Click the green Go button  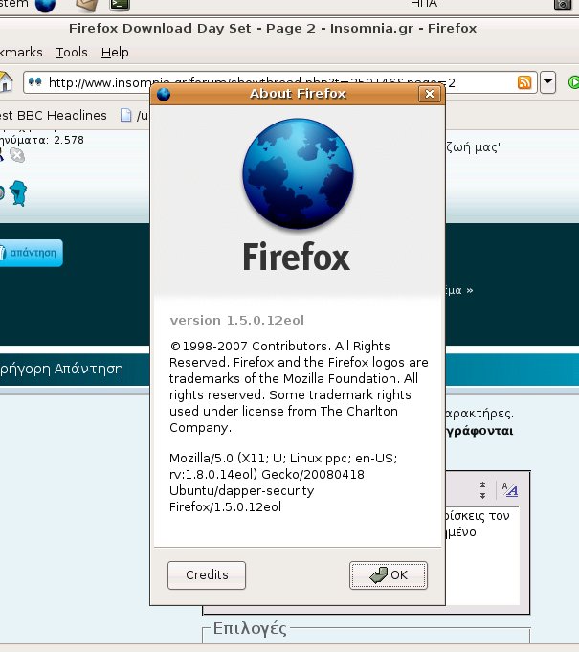(x=573, y=82)
